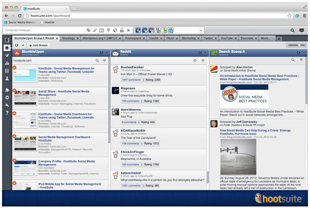This screenshot has height=208, width=310.
Task: Open the App Directory puzzle piece icon
Action: [x=7, y=90]
